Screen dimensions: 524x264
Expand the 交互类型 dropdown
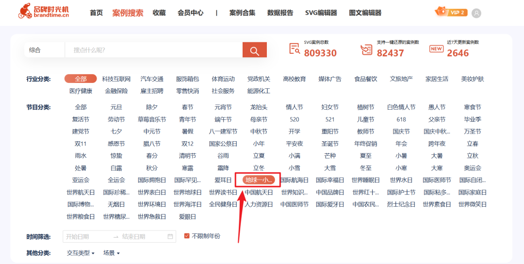click(x=81, y=253)
